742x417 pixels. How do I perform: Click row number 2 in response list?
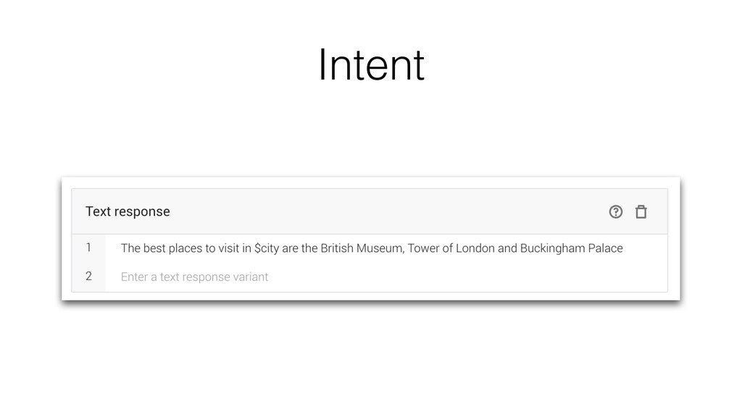click(x=88, y=276)
